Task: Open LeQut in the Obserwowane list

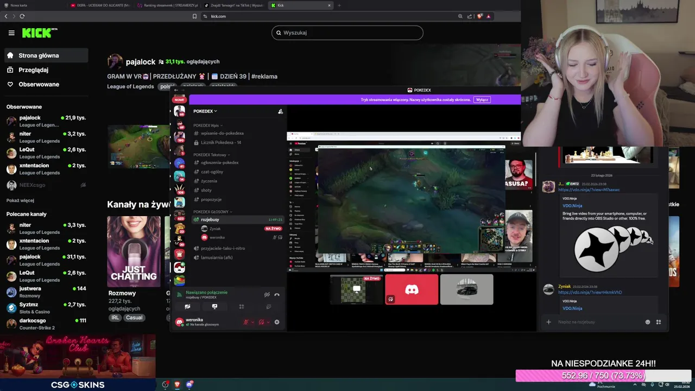Action: 46,153
